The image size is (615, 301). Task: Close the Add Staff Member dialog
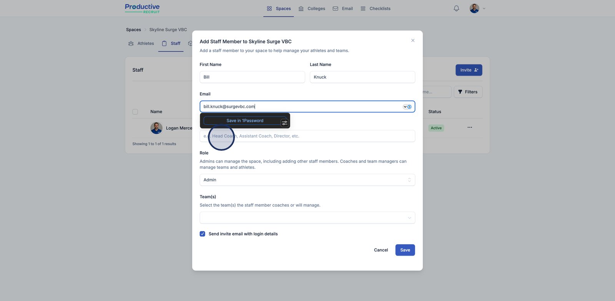click(x=413, y=41)
